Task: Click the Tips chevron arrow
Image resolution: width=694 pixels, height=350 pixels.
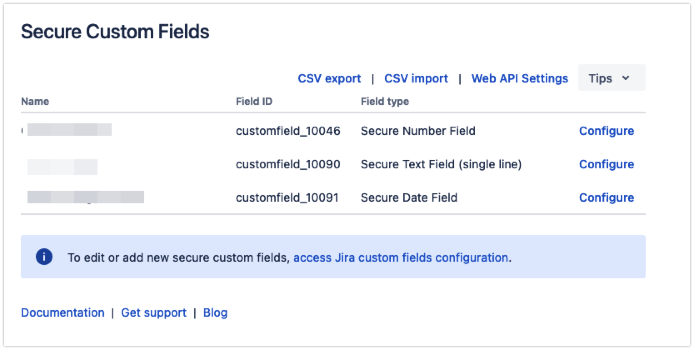Action: [626, 78]
